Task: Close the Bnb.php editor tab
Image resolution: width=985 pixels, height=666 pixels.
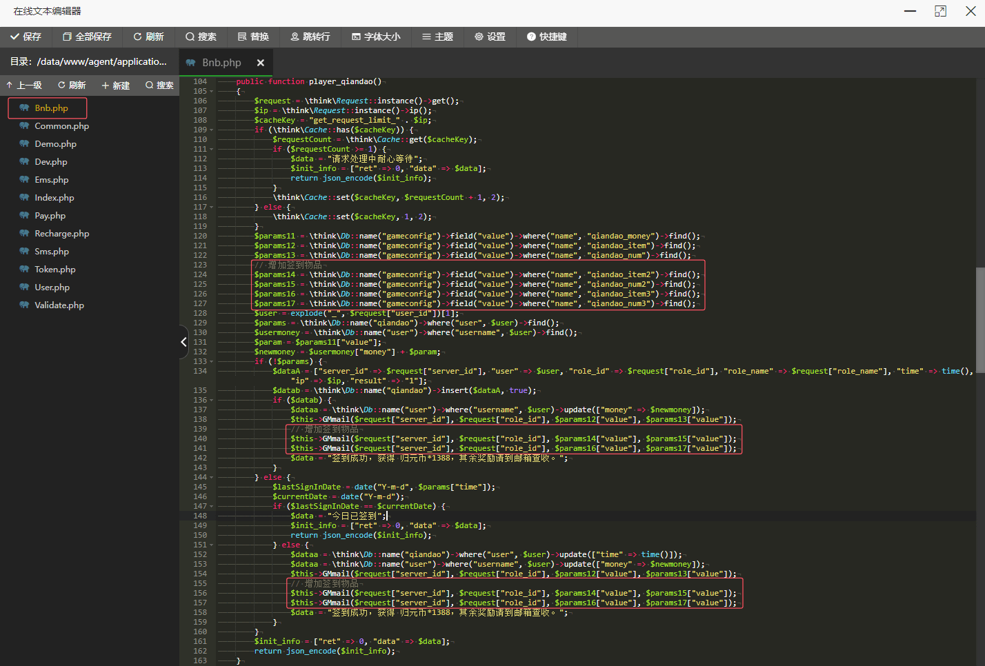Action: (x=261, y=63)
